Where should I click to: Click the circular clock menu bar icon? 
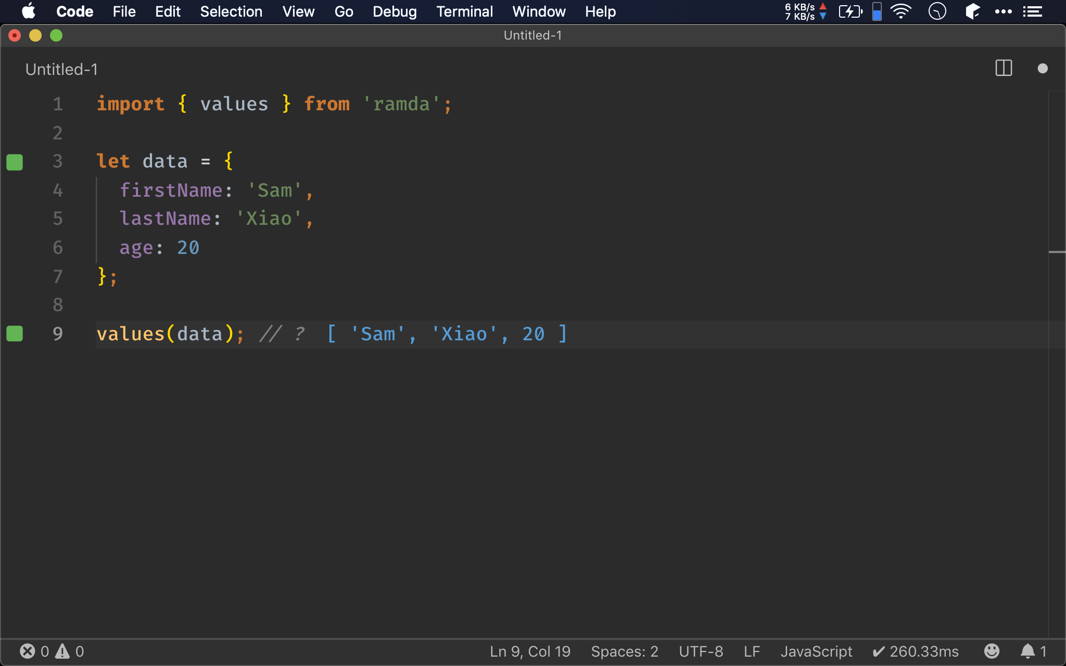click(x=937, y=11)
